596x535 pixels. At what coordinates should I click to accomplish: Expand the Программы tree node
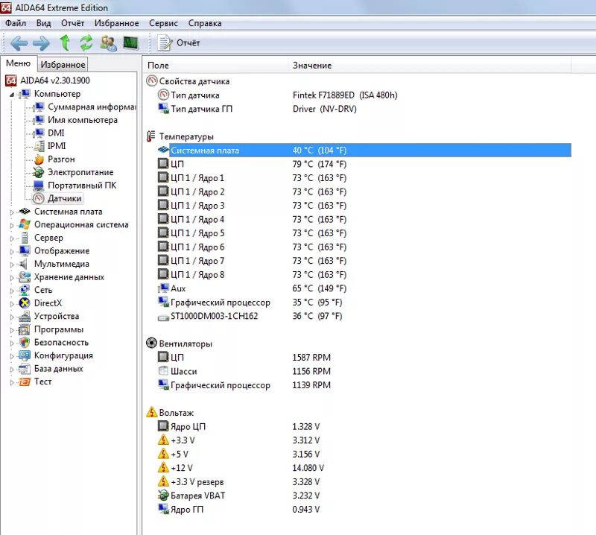coord(12,330)
